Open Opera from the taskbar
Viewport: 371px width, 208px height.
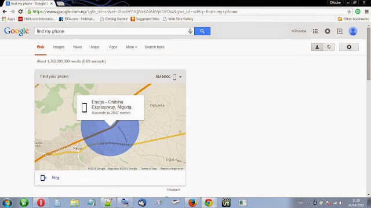pos(41,203)
